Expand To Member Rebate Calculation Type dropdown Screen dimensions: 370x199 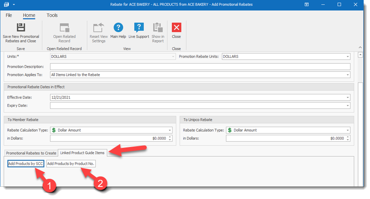[170, 130]
